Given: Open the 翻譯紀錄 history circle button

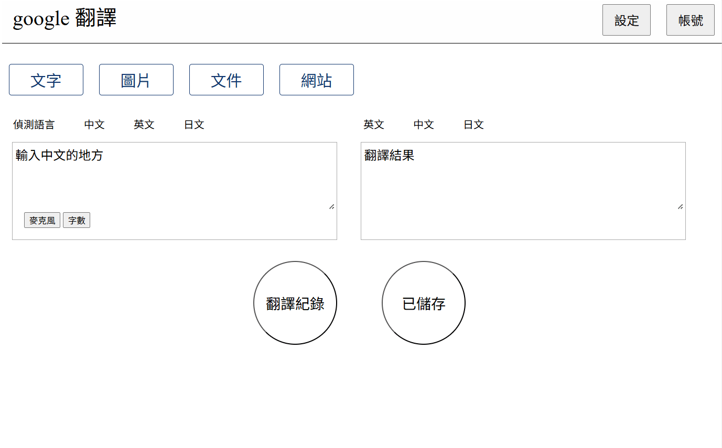Looking at the screenshot, I should 295,303.
